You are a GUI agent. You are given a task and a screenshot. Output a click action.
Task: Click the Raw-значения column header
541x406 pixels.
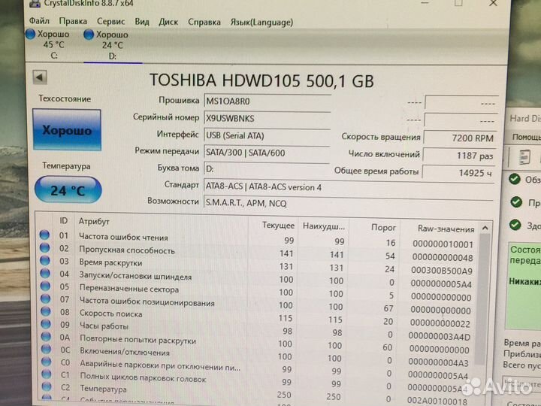pos(446,229)
